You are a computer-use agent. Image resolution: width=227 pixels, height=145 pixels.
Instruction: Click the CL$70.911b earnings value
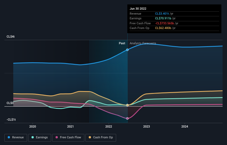(x=163, y=18)
